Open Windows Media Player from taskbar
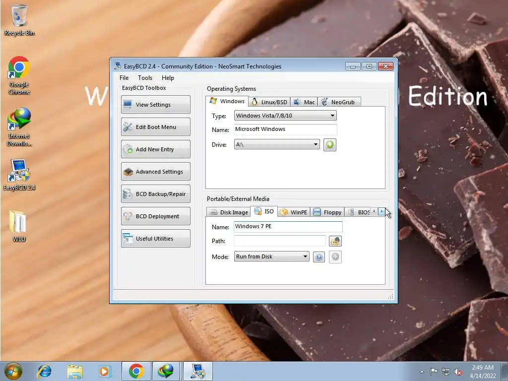This screenshot has height=381, width=508. tap(104, 371)
